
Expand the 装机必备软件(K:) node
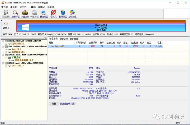point(9,60)
